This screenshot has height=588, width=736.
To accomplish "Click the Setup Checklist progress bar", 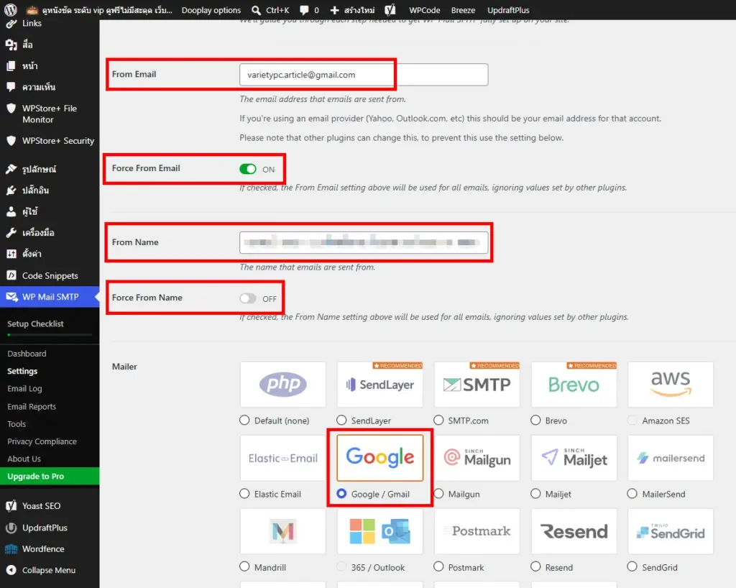I will pyautogui.click(x=50, y=335).
